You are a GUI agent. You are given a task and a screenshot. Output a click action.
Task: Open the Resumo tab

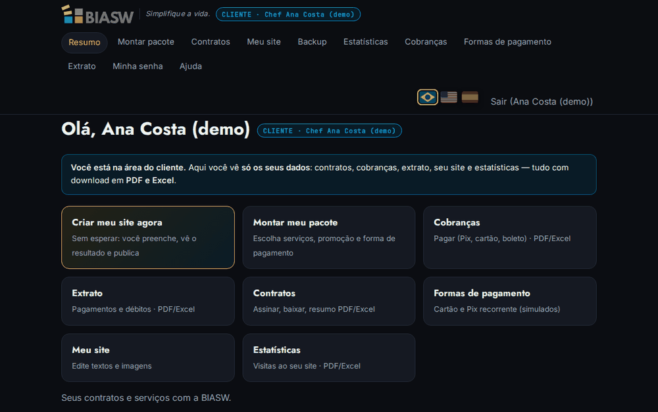(x=84, y=42)
